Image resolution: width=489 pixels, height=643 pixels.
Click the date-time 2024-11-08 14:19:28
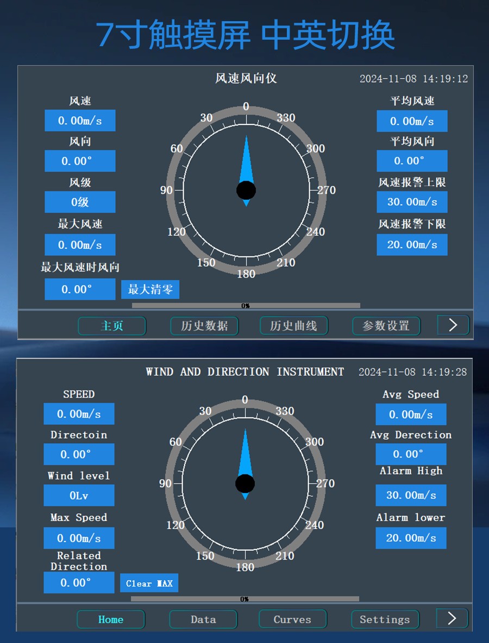click(413, 372)
